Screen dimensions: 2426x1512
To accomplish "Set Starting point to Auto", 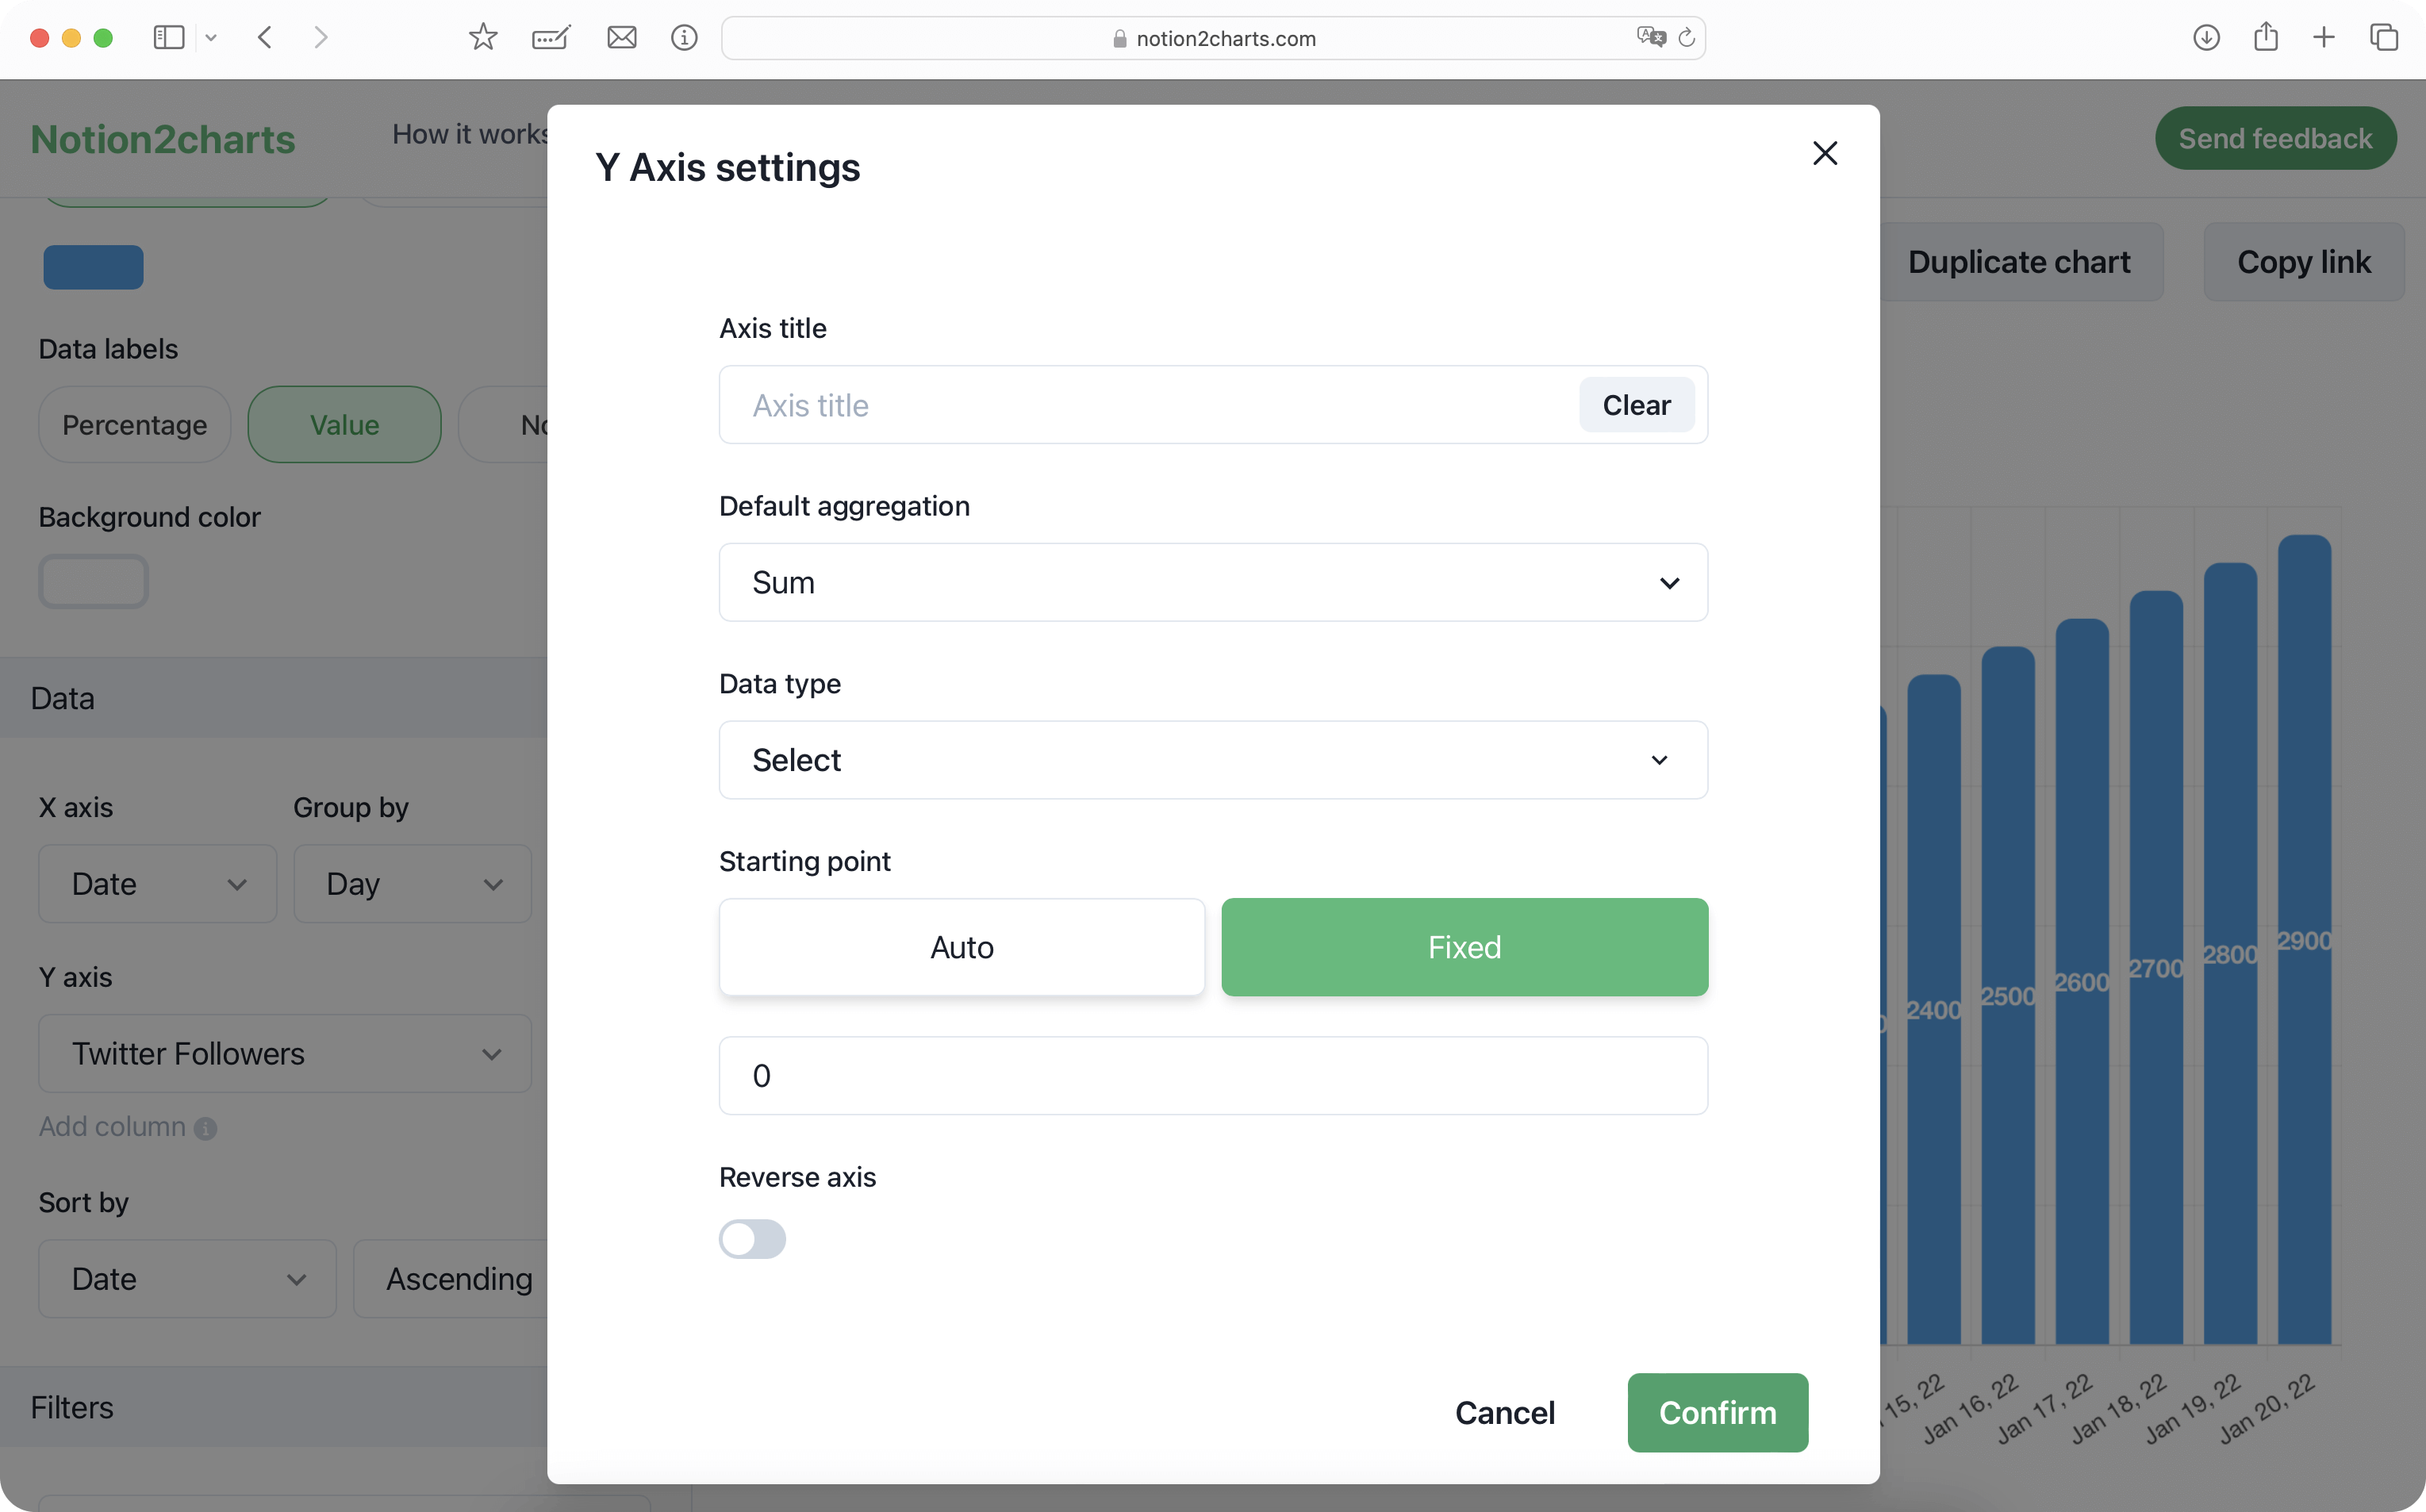I will [x=961, y=947].
